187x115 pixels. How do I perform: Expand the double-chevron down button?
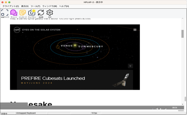[x=130, y=66]
